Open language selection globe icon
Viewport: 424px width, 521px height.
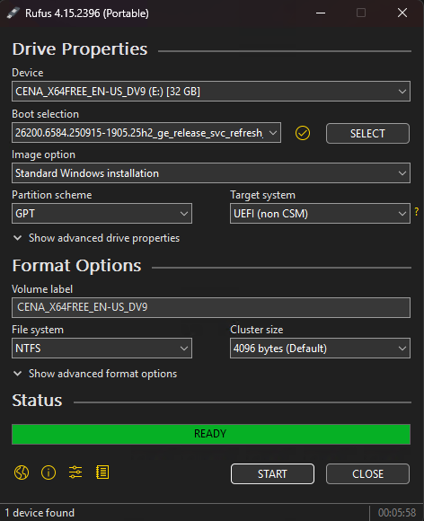pos(22,472)
